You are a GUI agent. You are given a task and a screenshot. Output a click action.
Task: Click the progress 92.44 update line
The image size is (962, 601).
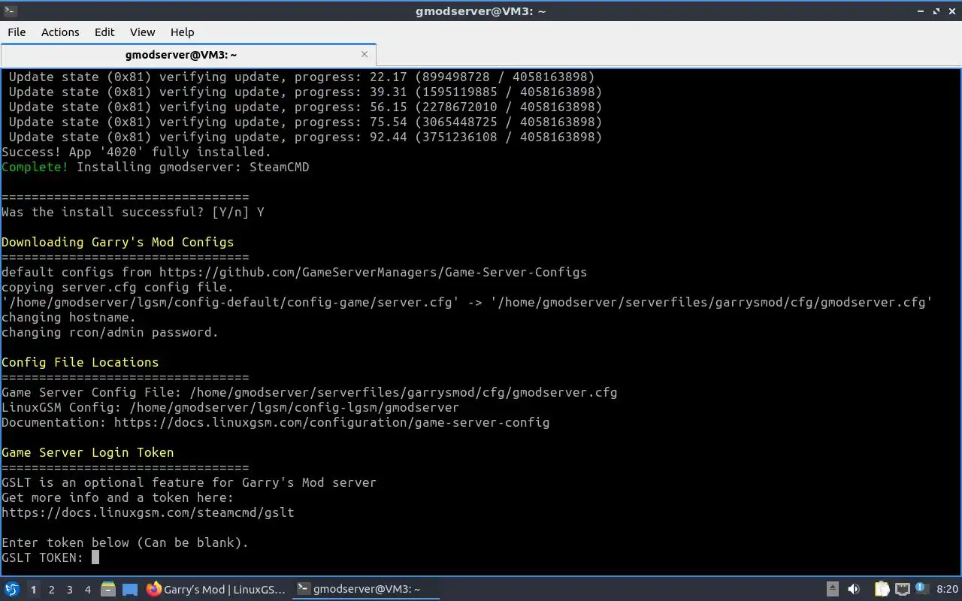(305, 137)
